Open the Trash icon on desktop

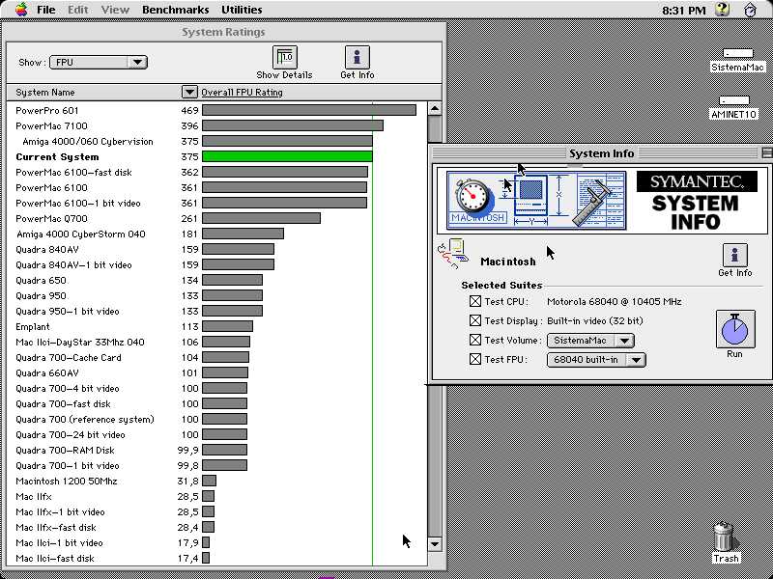click(726, 538)
